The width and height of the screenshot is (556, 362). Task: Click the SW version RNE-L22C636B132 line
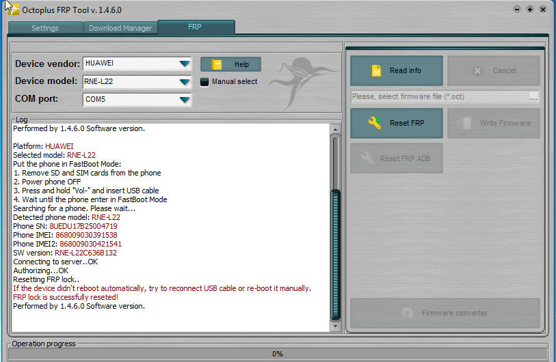click(65, 253)
